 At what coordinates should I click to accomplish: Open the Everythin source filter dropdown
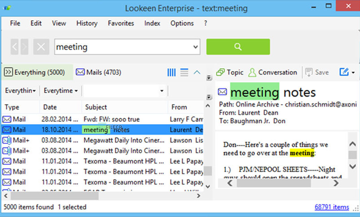[x=20, y=91]
